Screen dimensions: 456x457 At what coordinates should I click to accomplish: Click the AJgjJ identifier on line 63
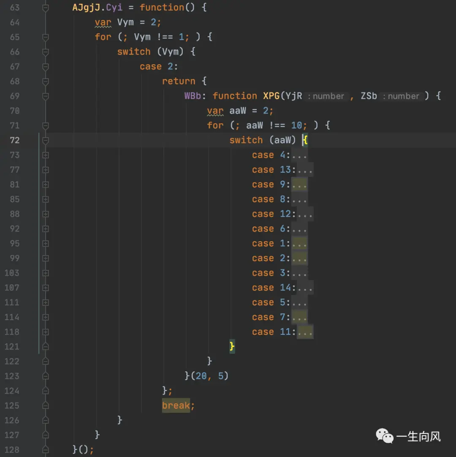[86, 8]
